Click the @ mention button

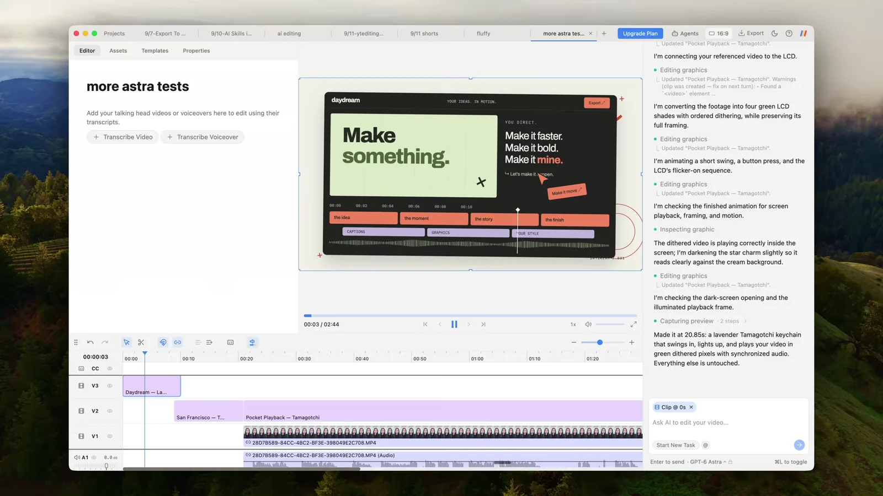point(705,445)
